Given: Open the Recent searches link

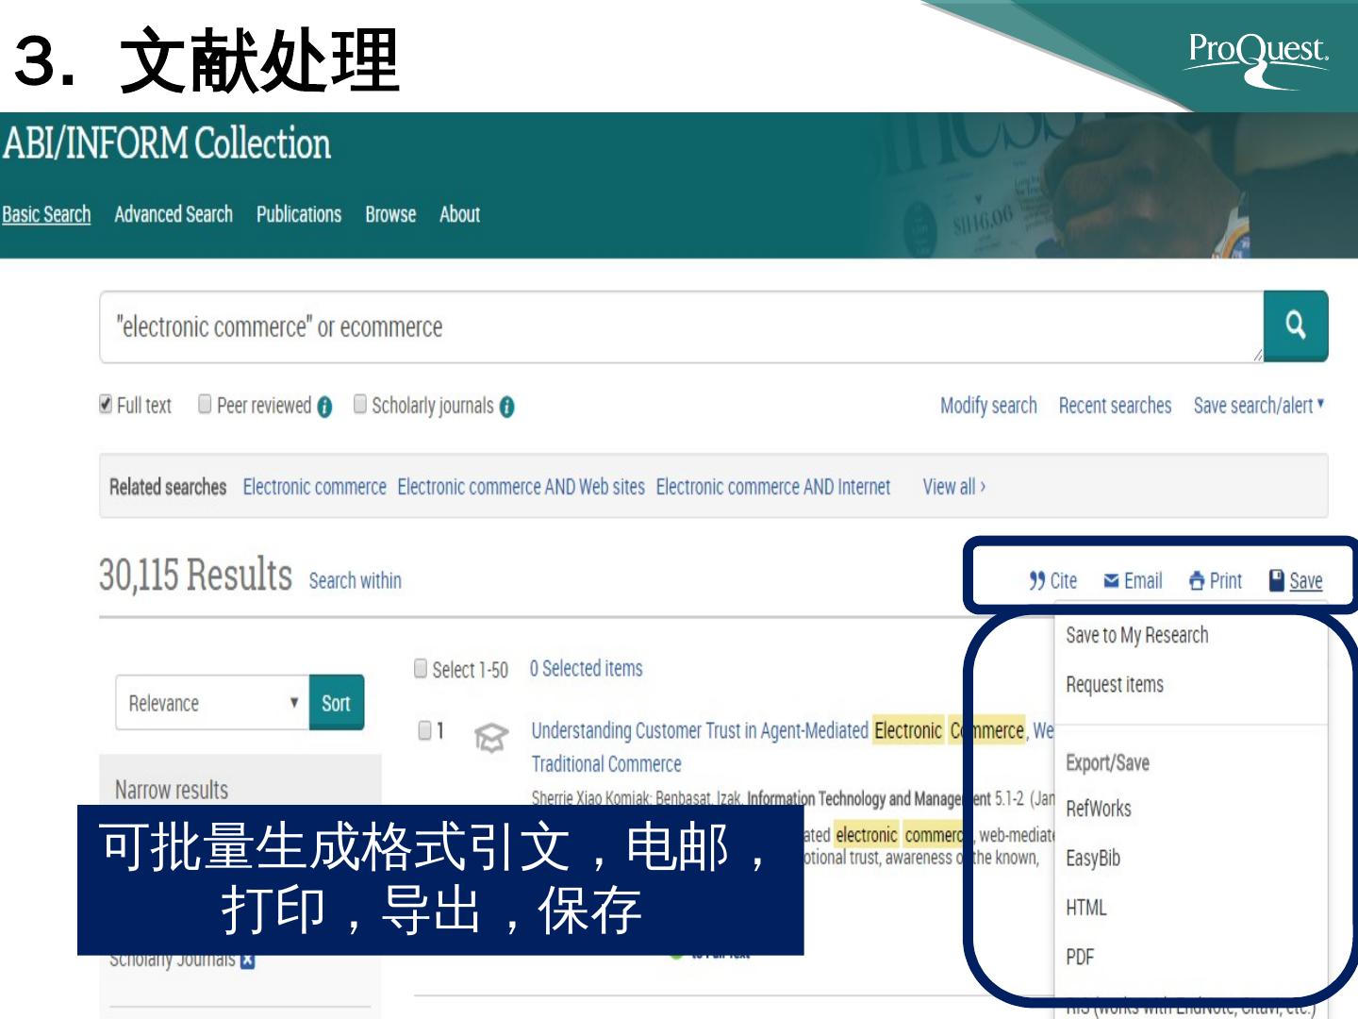Looking at the screenshot, I should 1115,406.
